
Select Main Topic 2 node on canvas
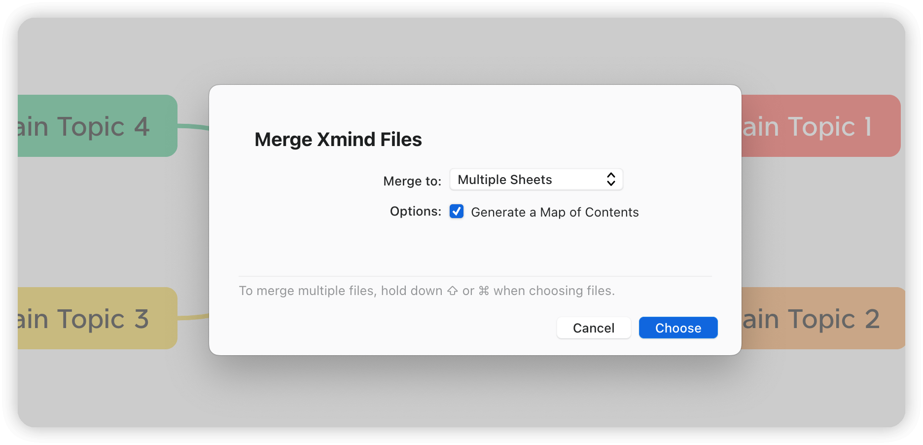pos(823,318)
